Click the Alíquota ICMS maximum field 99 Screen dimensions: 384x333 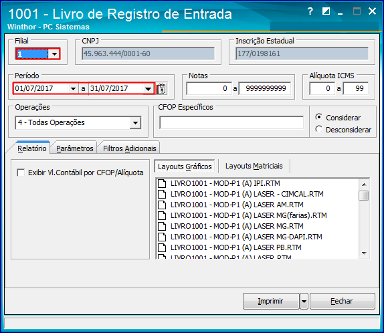[x=355, y=88]
